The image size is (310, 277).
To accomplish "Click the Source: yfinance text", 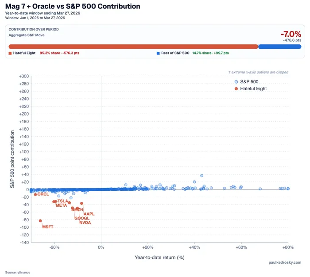I will 18,273.
